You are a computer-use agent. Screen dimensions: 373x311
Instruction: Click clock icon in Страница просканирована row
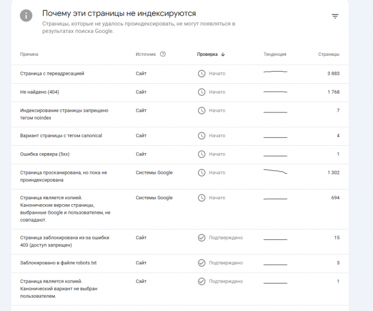[202, 173]
